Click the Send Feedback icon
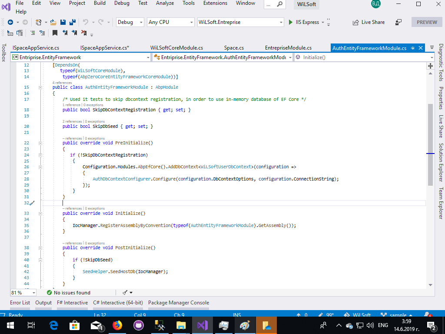Viewport: 445px width, 334px height. 399,22
